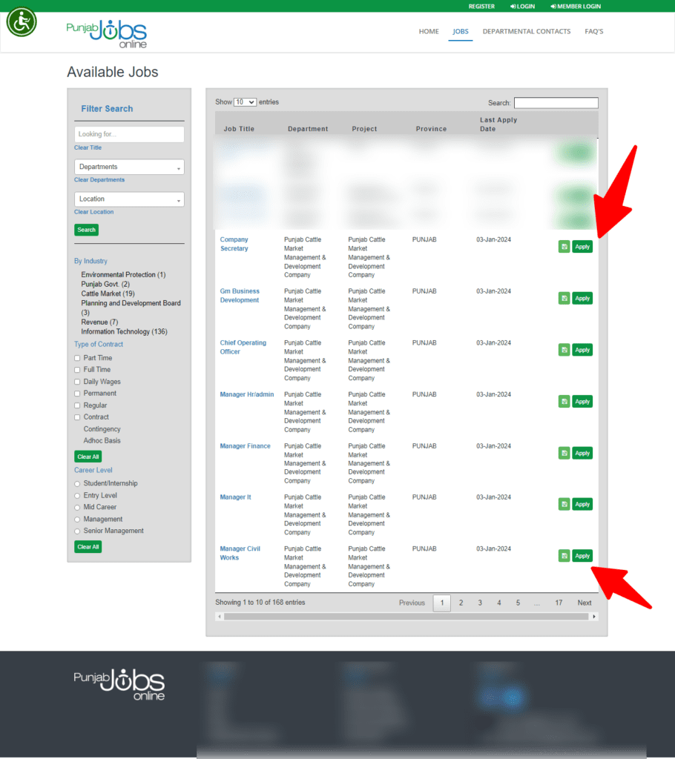The width and height of the screenshot is (675, 759).
Task: Select the Management career level
Action: pos(77,520)
